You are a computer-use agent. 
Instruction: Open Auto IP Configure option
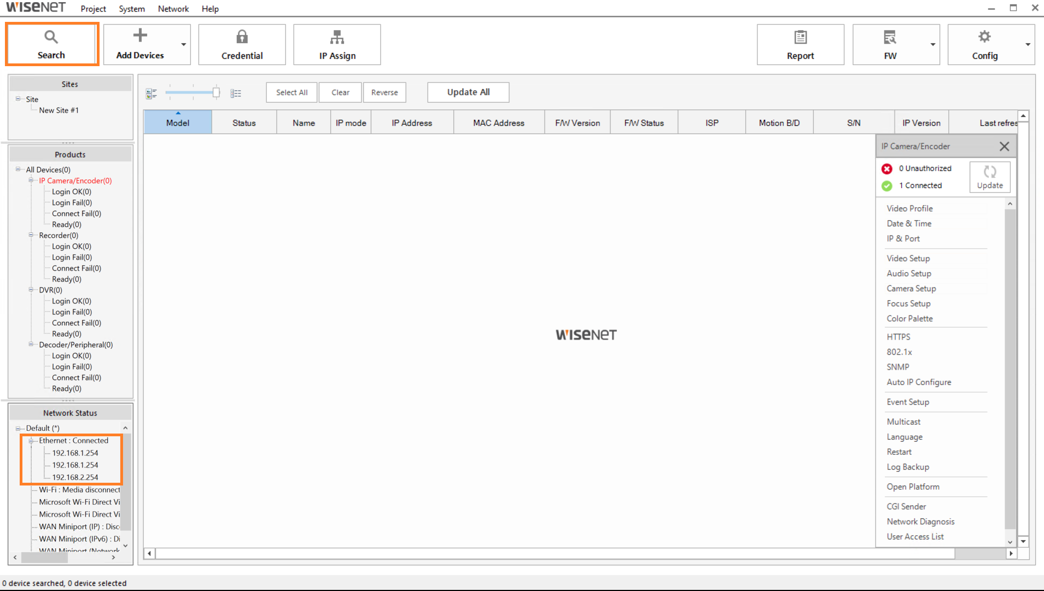click(x=919, y=382)
